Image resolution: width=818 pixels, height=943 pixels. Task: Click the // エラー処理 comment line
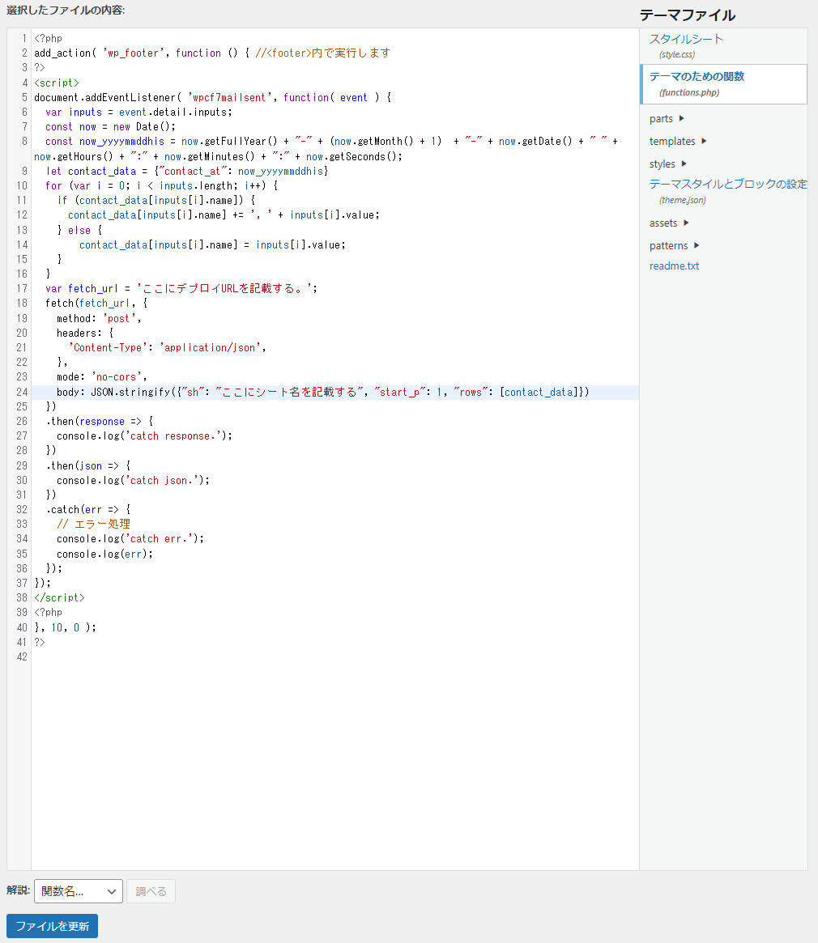pyautogui.click(x=93, y=525)
